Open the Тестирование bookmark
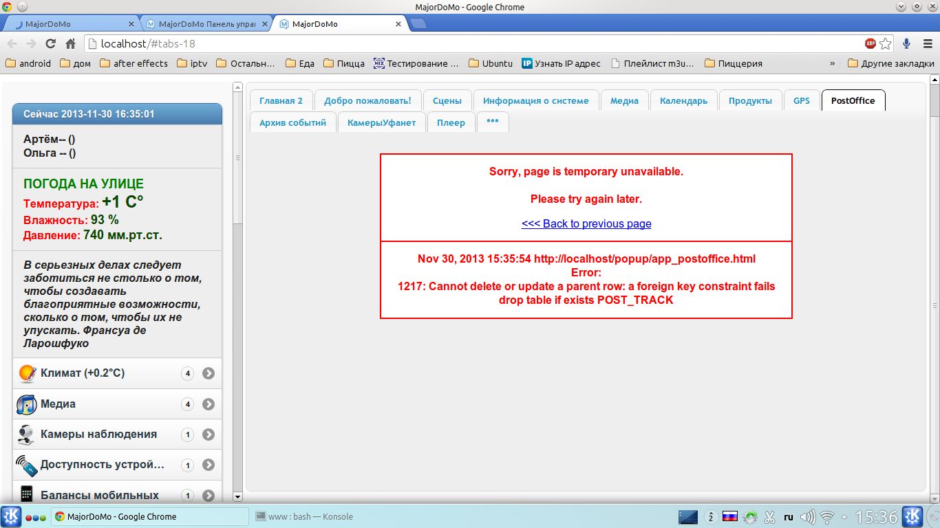The height and width of the screenshot is (528, 940). tap(416, 63)
